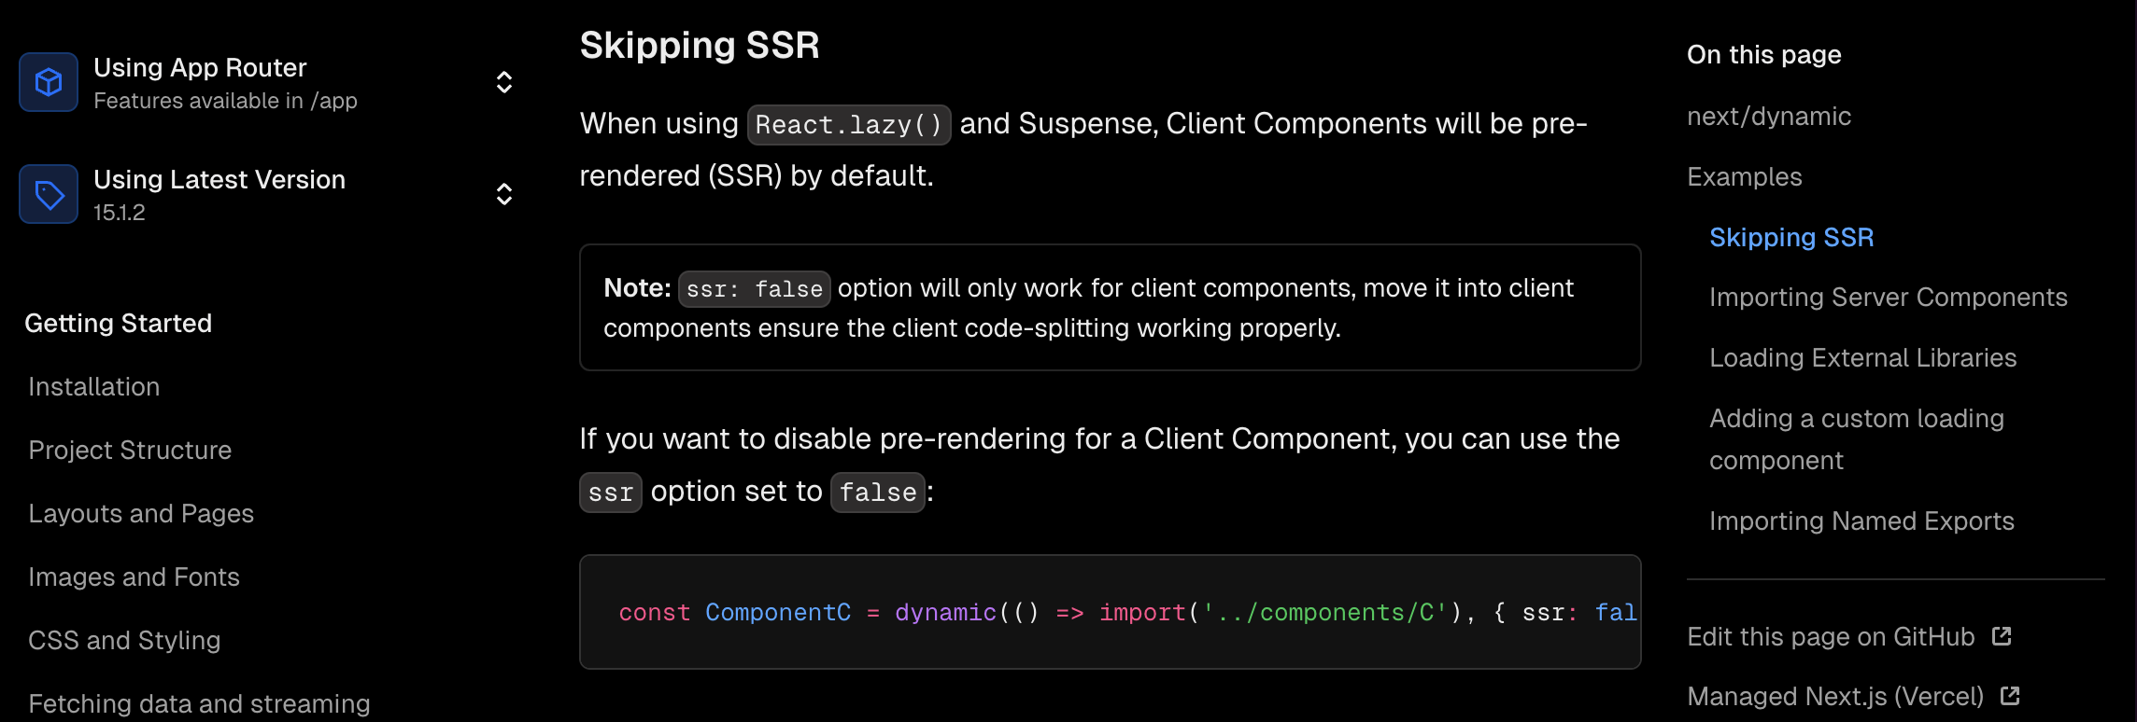The image size is (2137, 722).
Task: Jump to Importing Server Components section
Action: pyautogui.click(x=1888, y=298)
